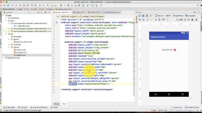
Task: Open the Messages tool window
Action: coord(9,107)
